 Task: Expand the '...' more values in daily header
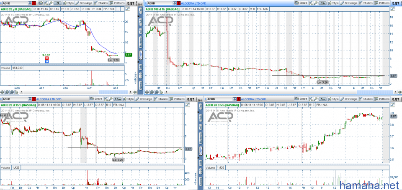[118, 9]
